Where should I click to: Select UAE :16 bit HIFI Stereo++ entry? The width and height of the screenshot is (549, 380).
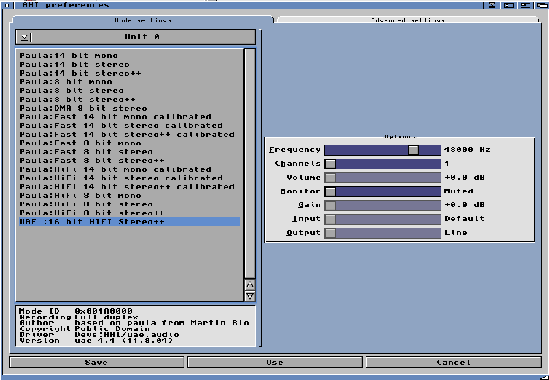(92, 222)
